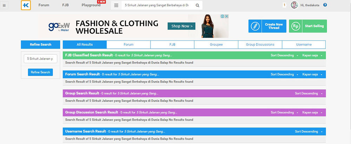Image resolution: width=351 pixels, height=144 pixels.
Task: Select the All Results tab
Action: 85,44
